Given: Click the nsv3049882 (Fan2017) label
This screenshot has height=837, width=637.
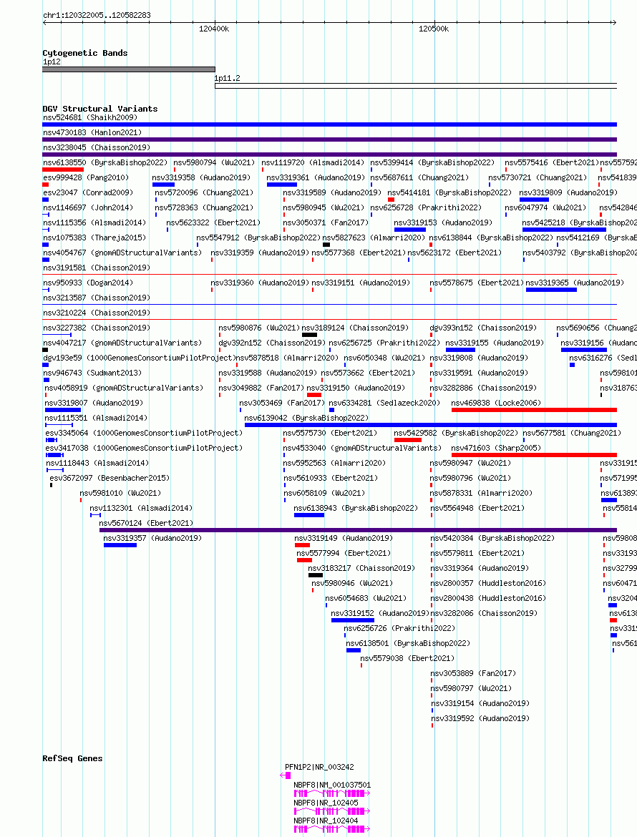Looking at the screenshot, I should (261, 388).
